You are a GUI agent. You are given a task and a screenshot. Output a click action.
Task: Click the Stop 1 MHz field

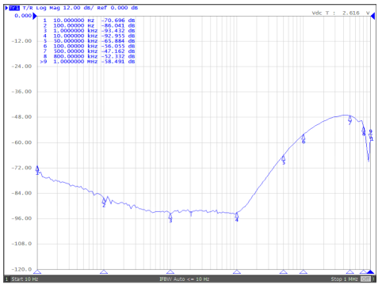tap(344, 279)
